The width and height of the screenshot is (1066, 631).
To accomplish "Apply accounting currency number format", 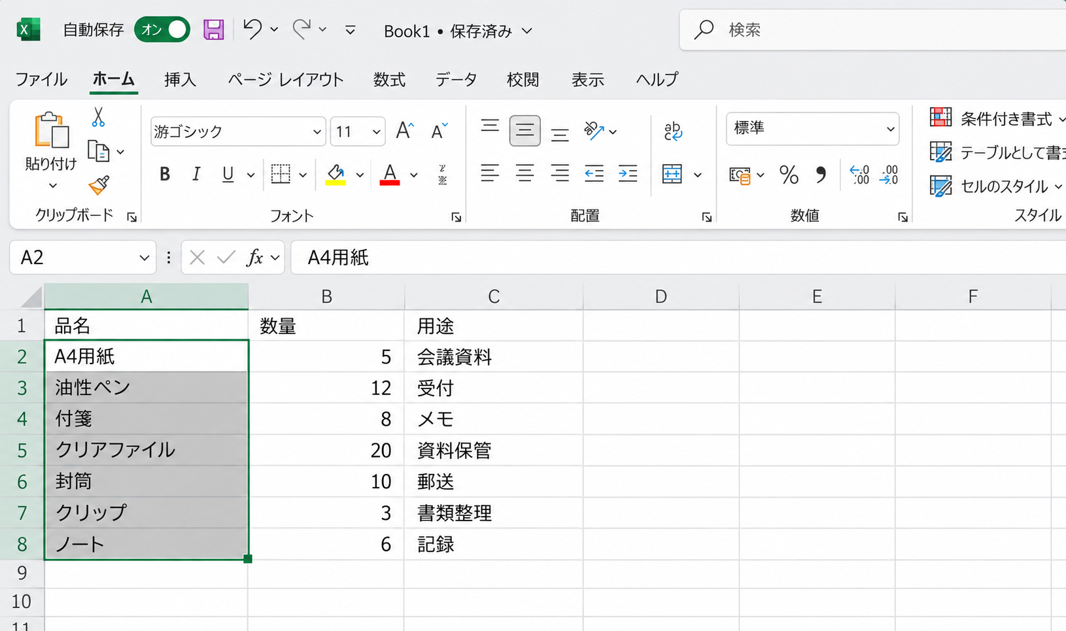I will coord(740,175).
